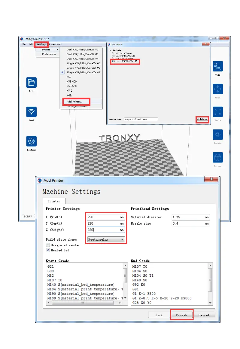Open the File menu

(x=23, y=44)
